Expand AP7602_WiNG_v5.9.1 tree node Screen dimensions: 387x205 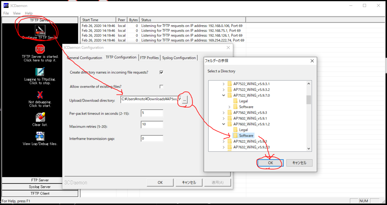point(223,118)
